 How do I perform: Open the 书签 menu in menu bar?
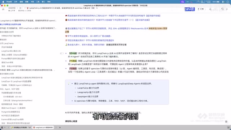(x=32, y=2)
